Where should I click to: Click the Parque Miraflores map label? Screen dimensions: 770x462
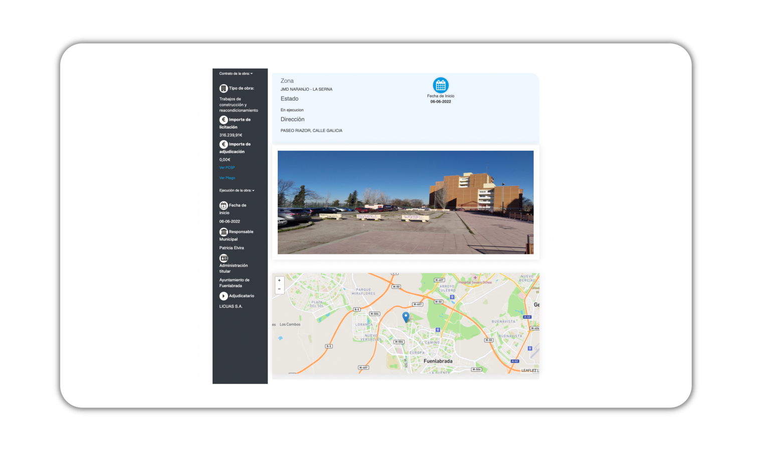[364, 292]
